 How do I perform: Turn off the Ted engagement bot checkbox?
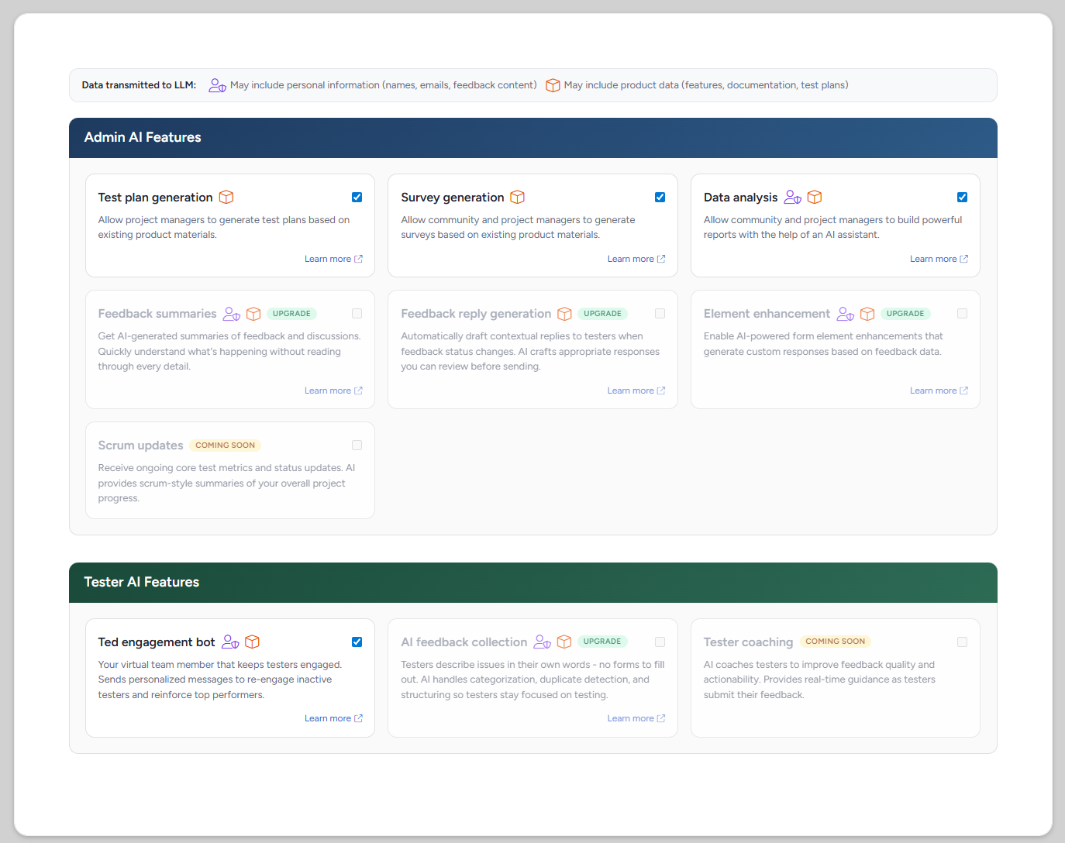(357, 642)
